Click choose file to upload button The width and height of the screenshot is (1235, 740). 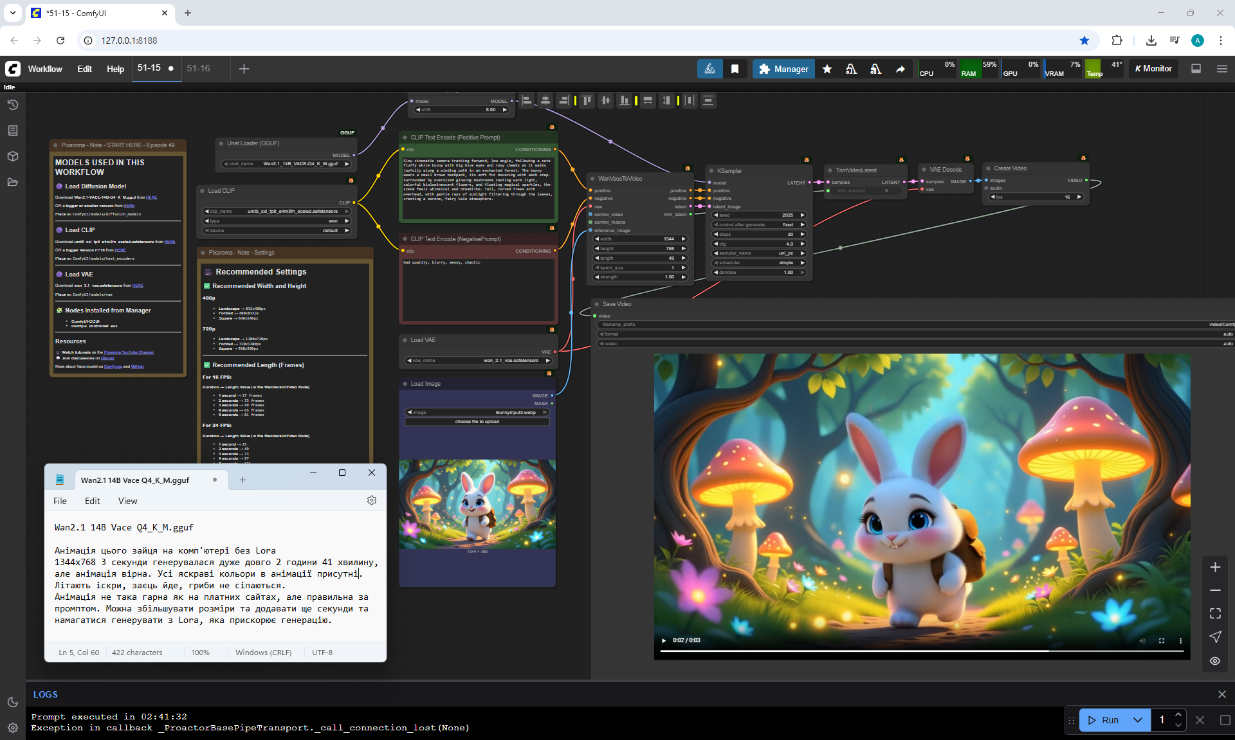477,422
